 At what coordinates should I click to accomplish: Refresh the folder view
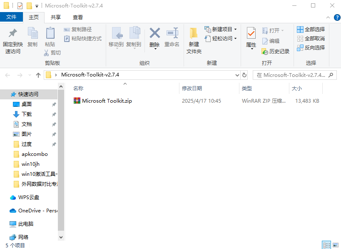pos(244,75)
